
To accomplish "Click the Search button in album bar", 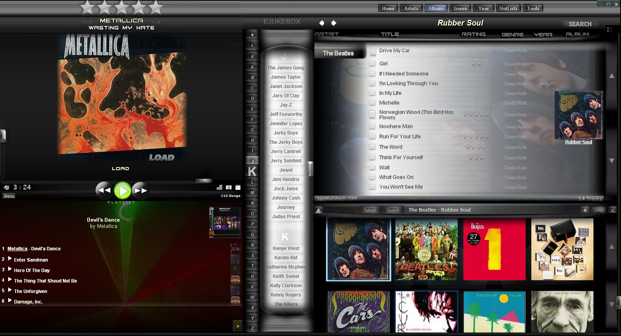I will pos(393,210).
